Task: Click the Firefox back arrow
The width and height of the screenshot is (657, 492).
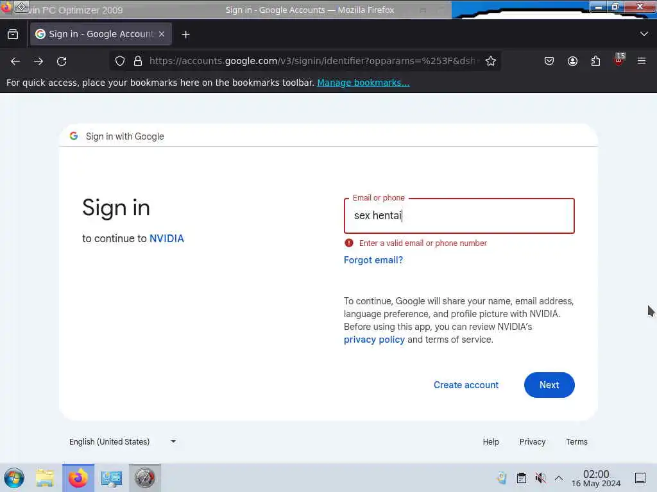Action: click(15, 61)
